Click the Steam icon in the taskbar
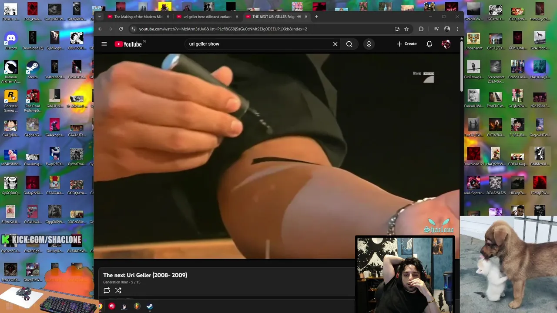 click(x=150, y=306)
